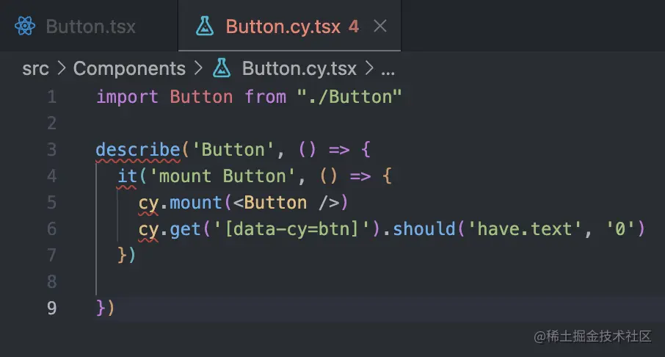Click line number 1 in the gutter
The height and width of the screenshot is (357, 665).
tap(51, 97)
